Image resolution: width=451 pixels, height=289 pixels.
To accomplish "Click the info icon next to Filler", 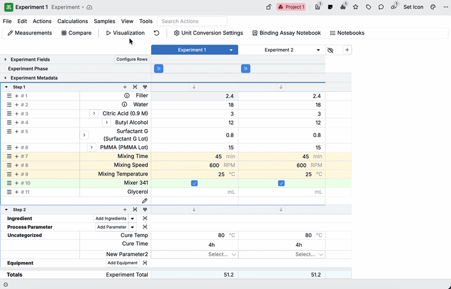I will (125, 96).
